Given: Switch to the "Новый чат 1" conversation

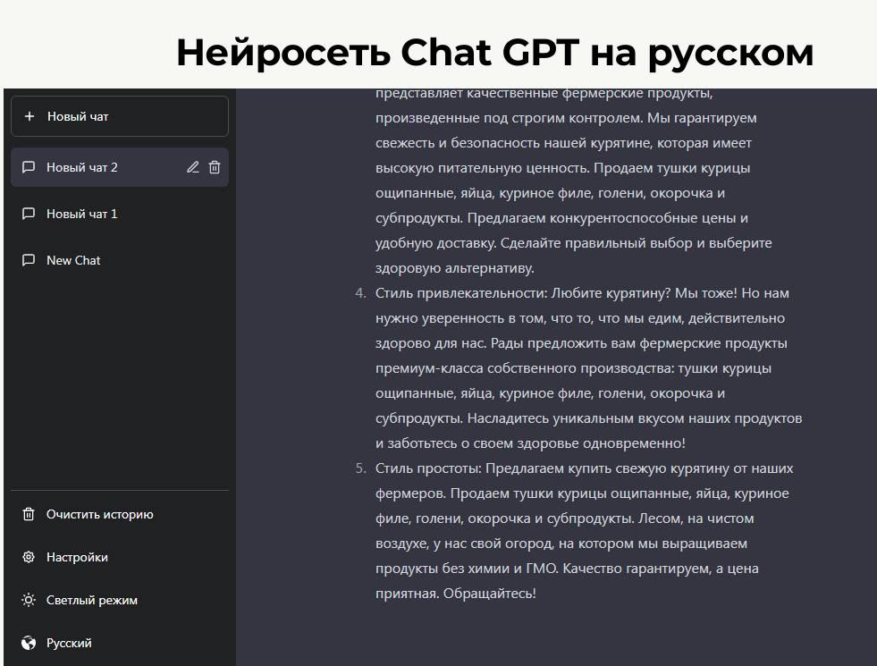Looking at the screenshot, I should [82, 214].
